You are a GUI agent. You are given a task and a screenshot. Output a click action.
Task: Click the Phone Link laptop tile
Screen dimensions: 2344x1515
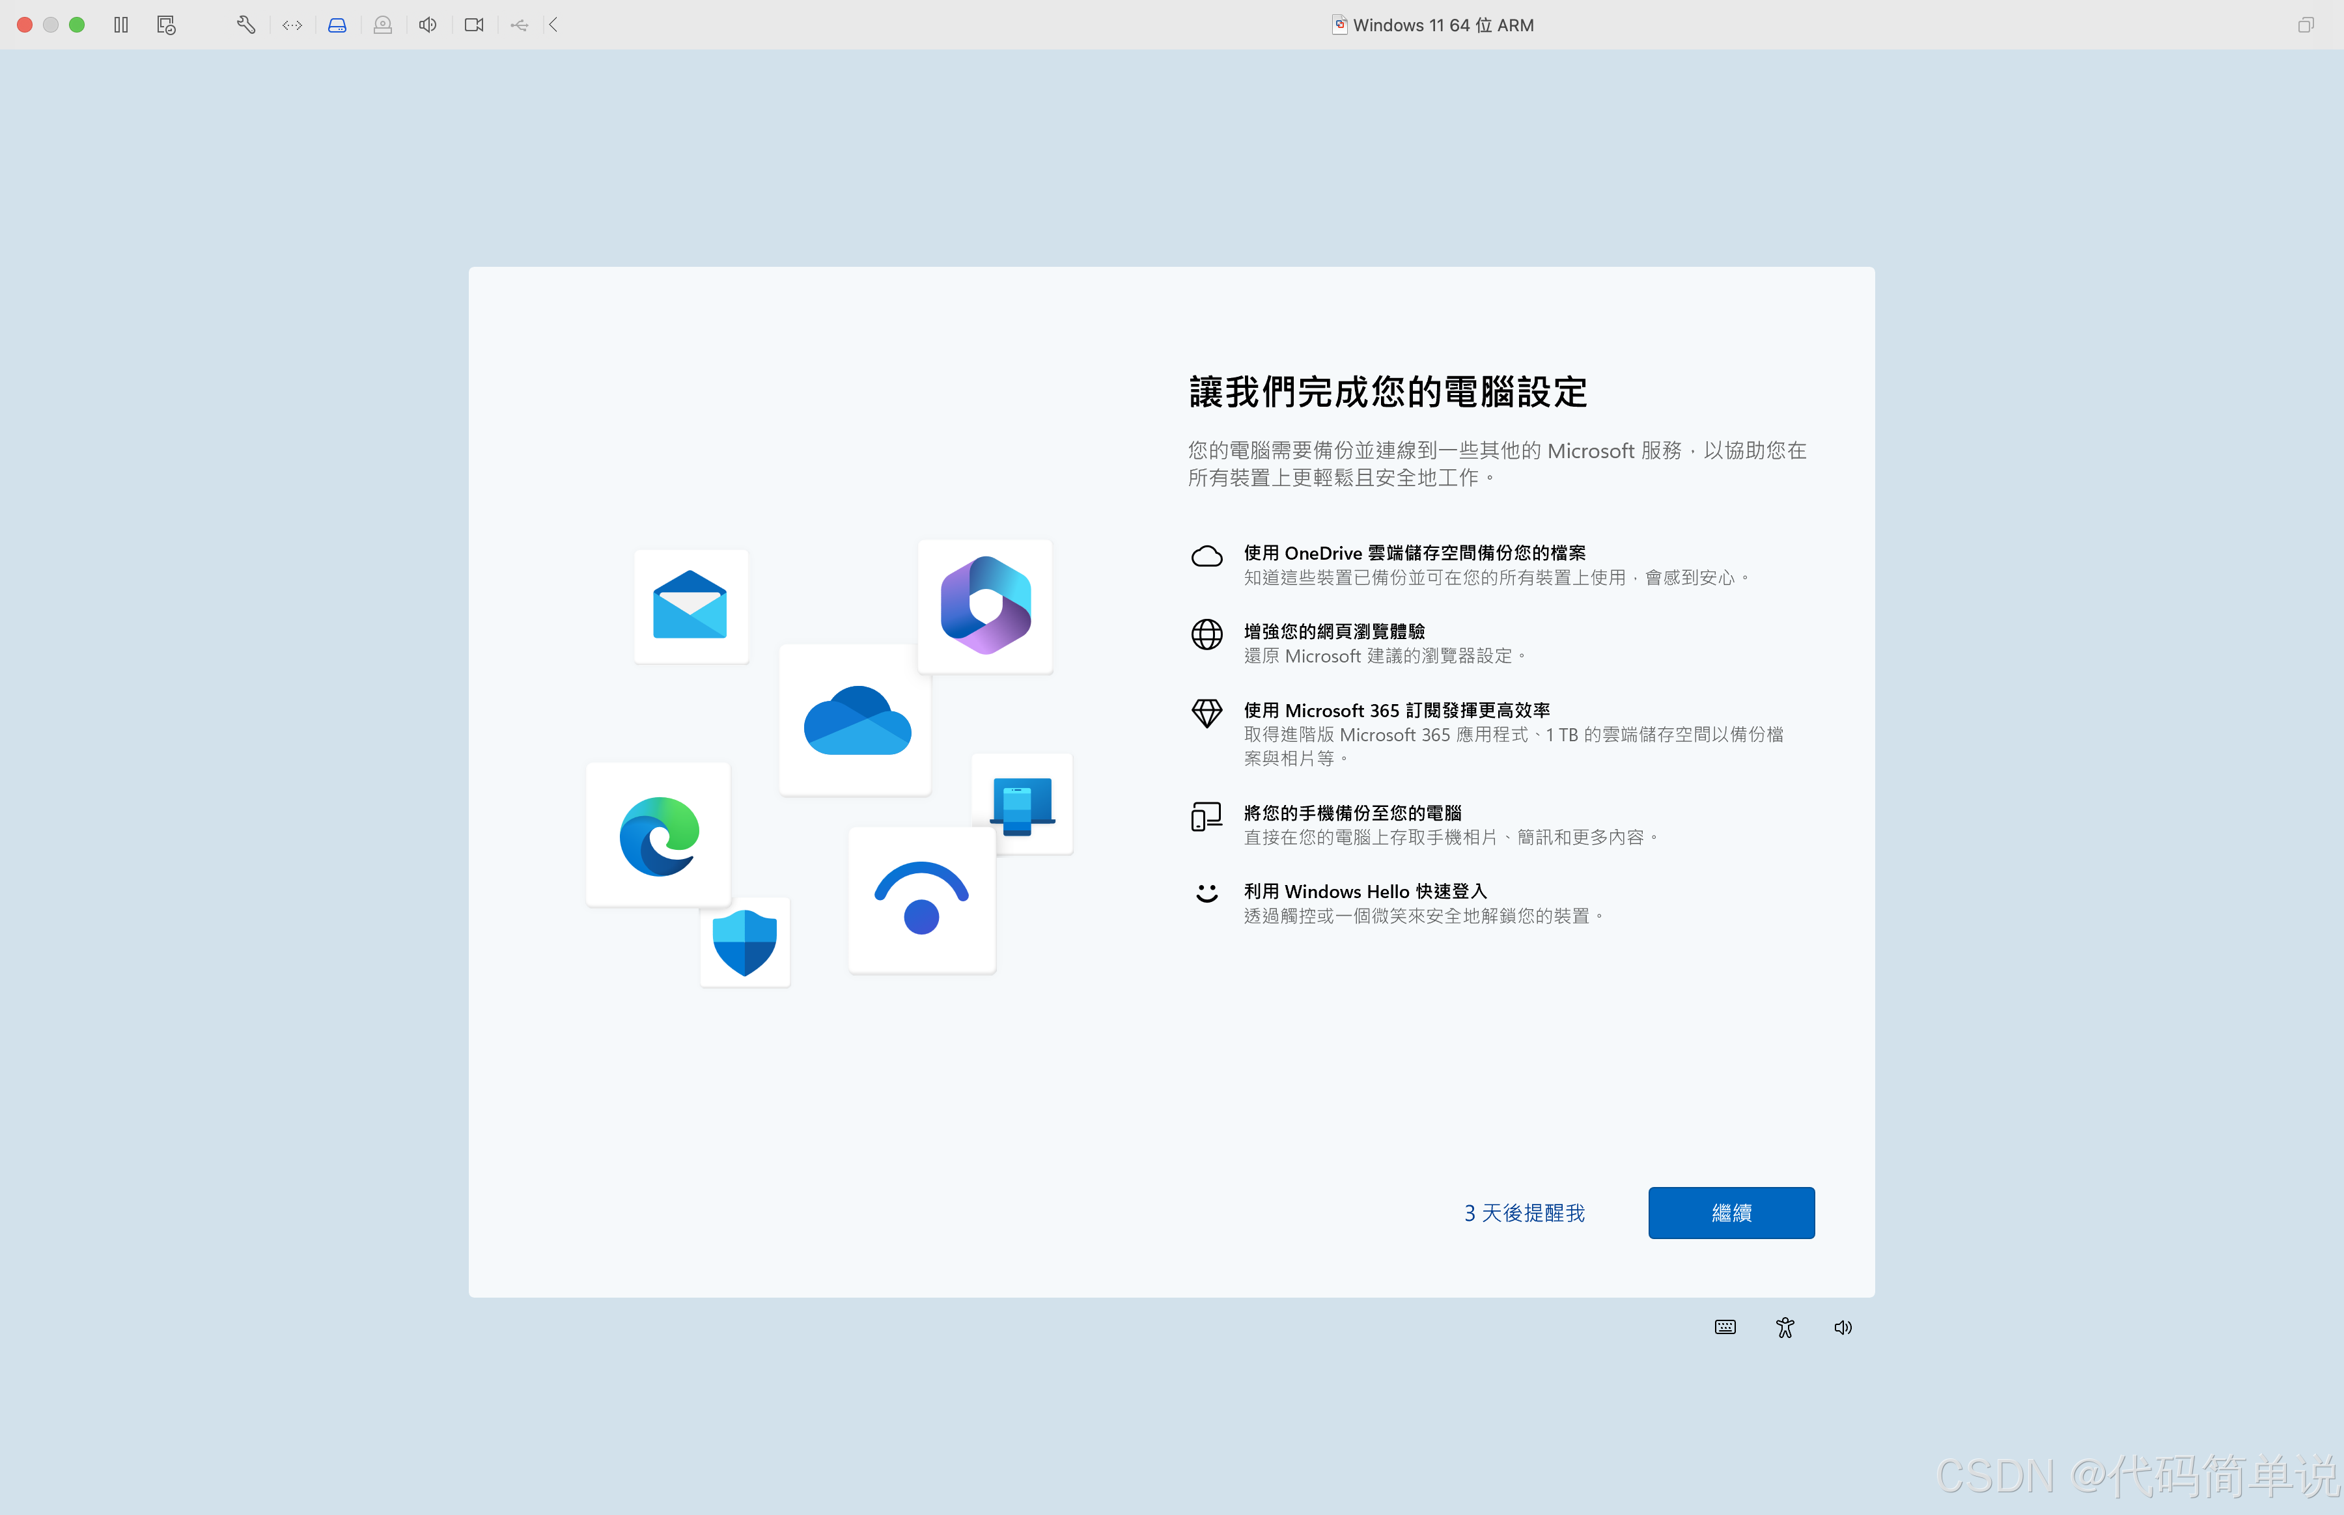1022,803
